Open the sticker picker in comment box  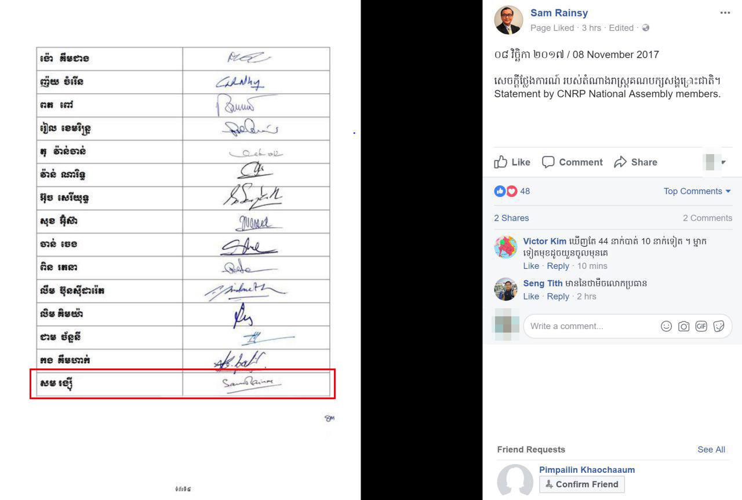pos(719,326)
